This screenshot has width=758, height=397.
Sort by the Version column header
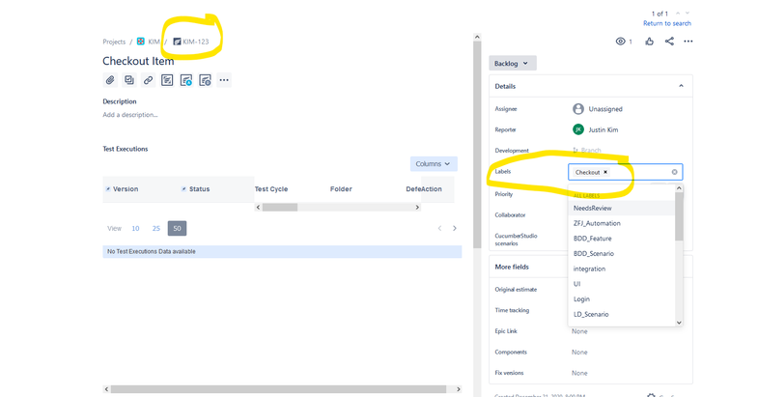tap(126, 189)
